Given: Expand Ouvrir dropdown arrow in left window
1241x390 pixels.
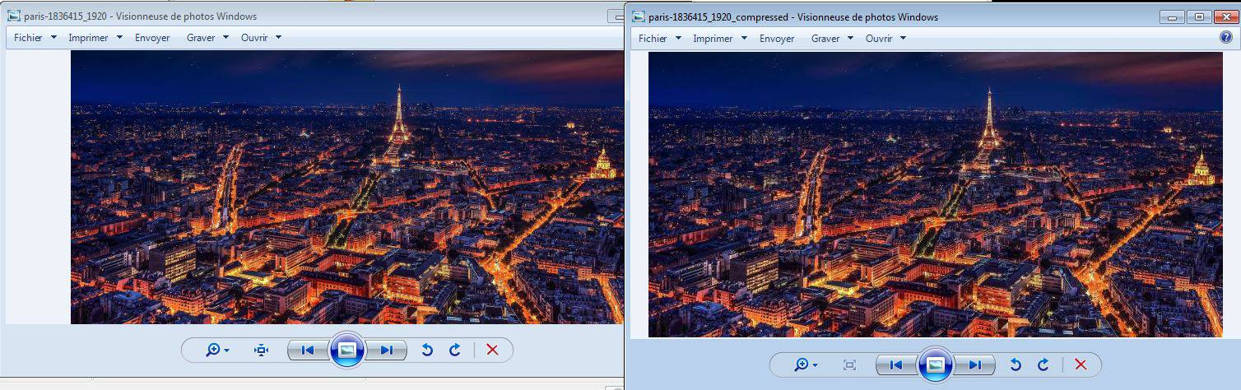Looking at the screenshot, I should tap(278, 38).
